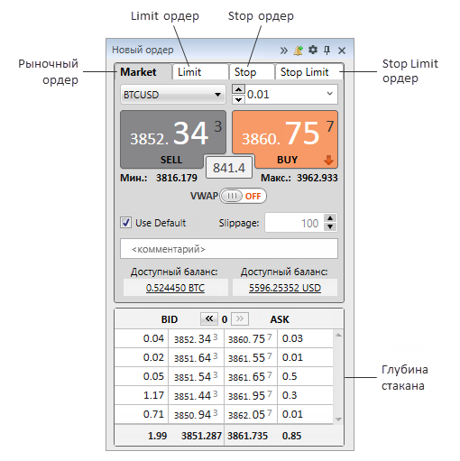Click the comment input field
This screenshot has width=460, height=461.
(229, 249)
